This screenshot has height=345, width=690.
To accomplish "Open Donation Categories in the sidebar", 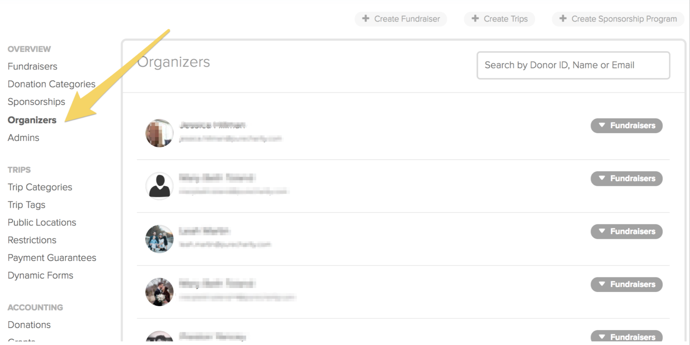I will coord(52,84).
